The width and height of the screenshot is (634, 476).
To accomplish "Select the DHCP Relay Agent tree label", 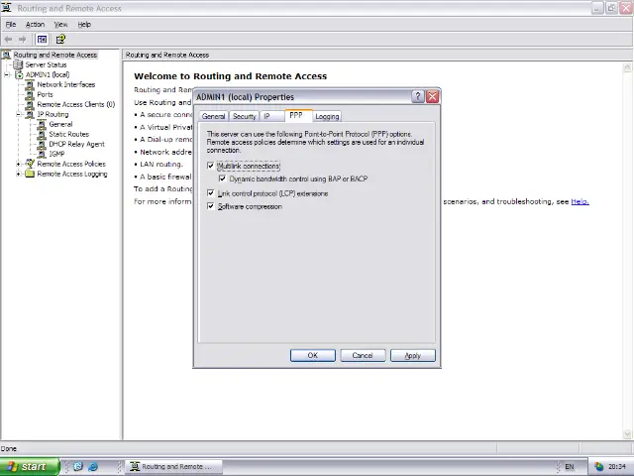I will pos(76,144).
